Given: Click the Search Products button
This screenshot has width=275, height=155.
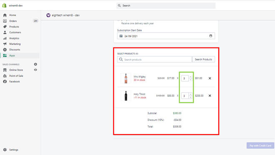Looking at the screenshot, I should click(203, 60).
